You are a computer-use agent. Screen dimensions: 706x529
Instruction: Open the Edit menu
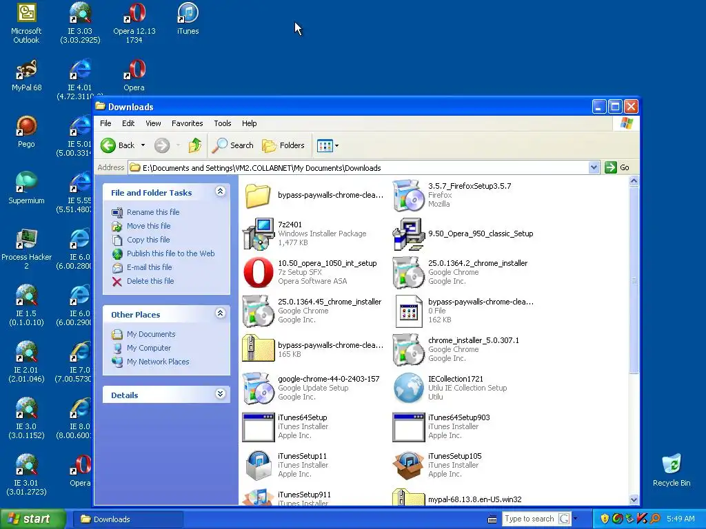[128, 123]
